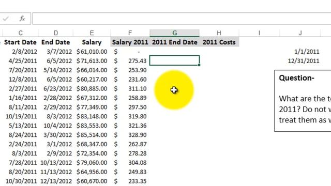
Task: Select salary cell $60,217.00
Action: [92, 79]
